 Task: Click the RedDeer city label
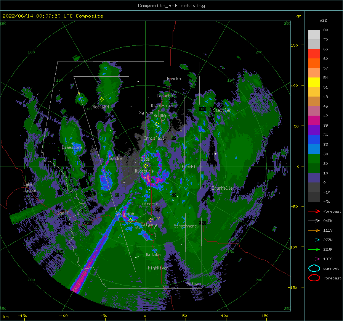pyautogui.click(x=162, y=116)
